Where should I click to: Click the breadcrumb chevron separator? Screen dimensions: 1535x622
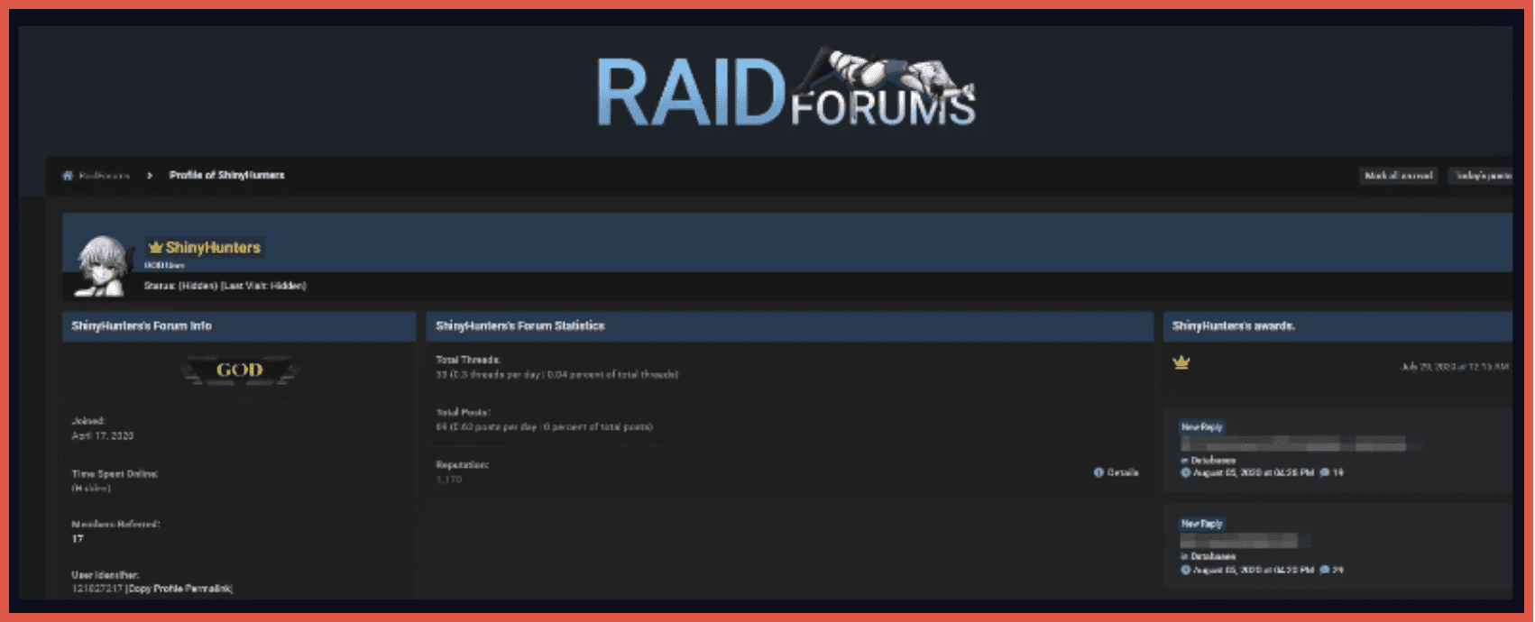click(150, 176)
